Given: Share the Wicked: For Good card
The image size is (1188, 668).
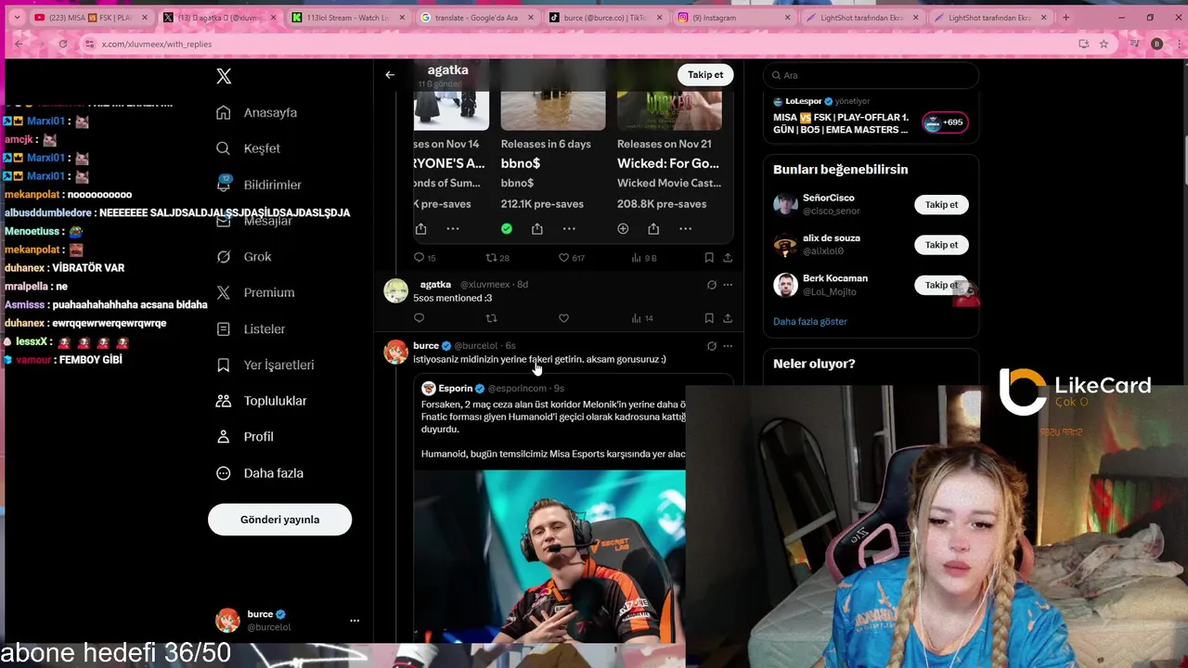Looking at the screenshot, I should tap(653, 228).
